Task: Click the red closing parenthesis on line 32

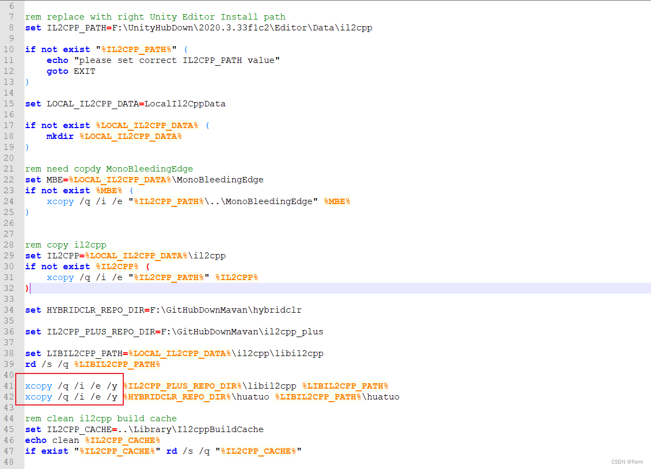Action: click(x=27, y=288)
